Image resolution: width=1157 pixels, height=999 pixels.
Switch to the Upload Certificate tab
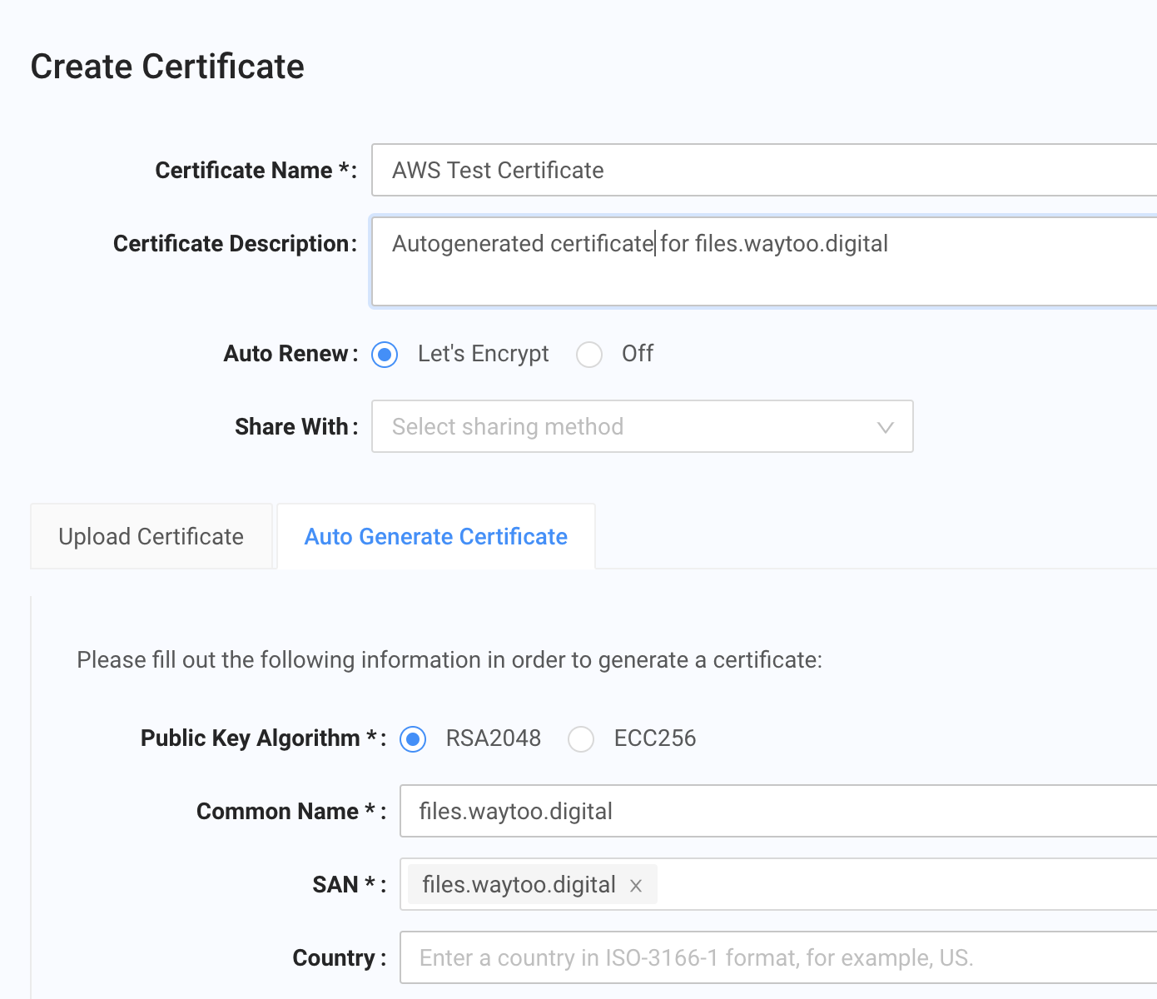tap(151, 537)
